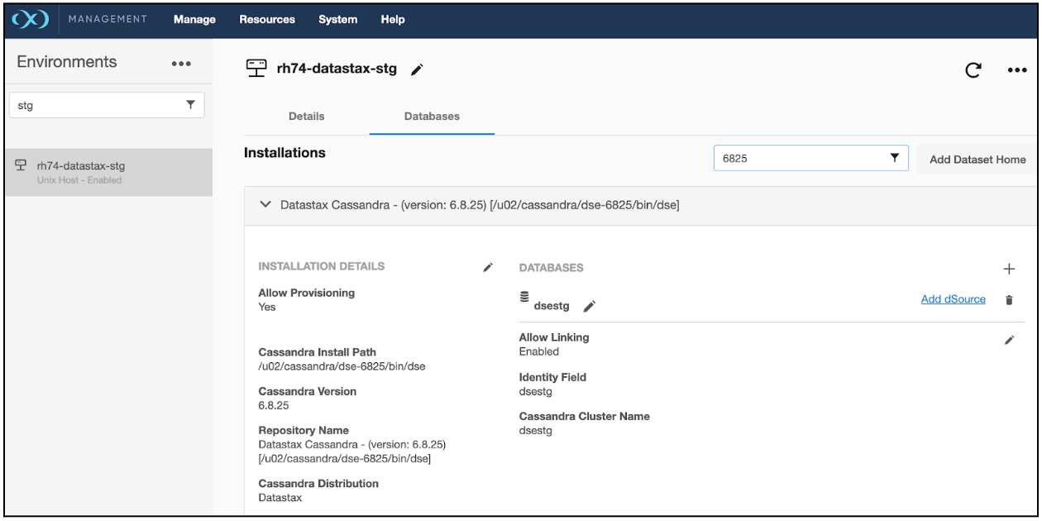Delete the dsestg database with trash icon
1042x521 pixels.
(x=1009, y=299)
